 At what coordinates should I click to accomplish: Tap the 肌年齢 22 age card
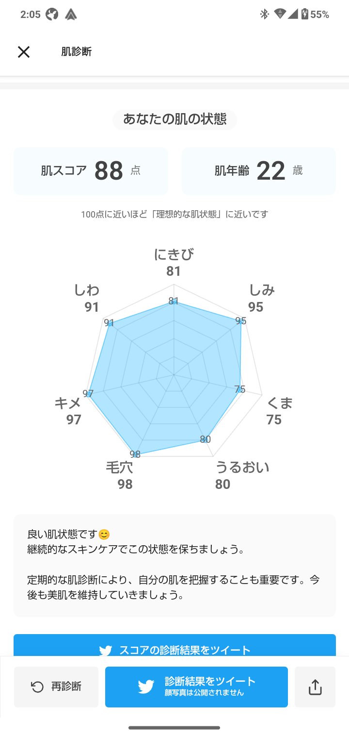tap(258, 170)
